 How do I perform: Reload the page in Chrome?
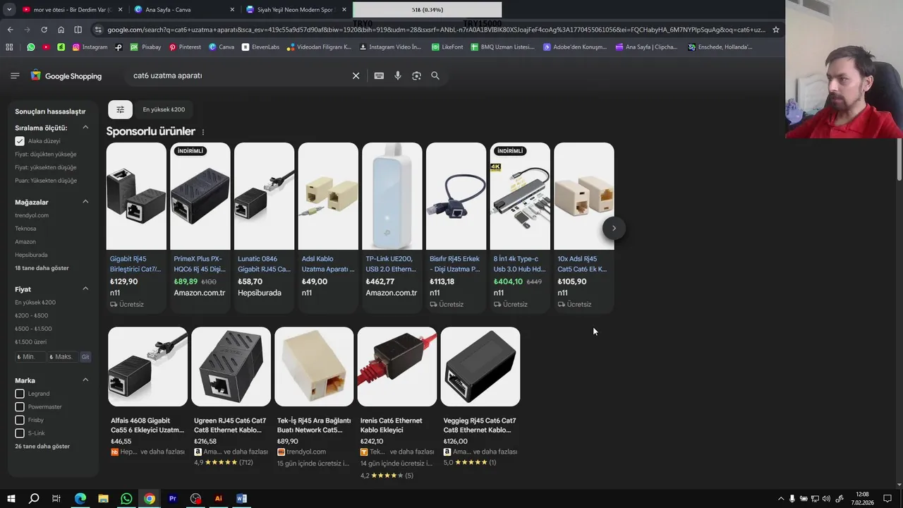(44, 30)
